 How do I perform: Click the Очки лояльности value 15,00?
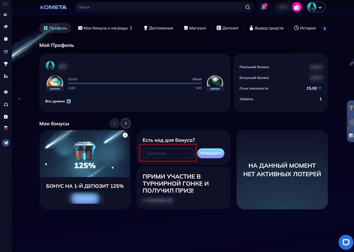[x=311, y=89]
